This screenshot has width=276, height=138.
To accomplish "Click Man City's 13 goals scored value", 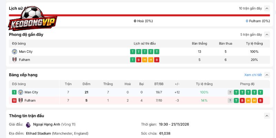I will tap(199, 51).
